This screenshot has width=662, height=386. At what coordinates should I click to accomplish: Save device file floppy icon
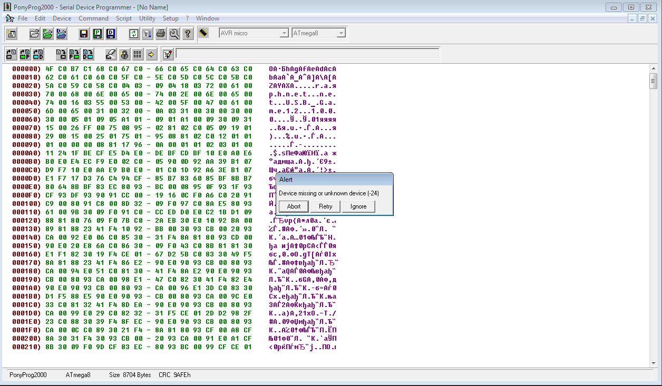84,34
